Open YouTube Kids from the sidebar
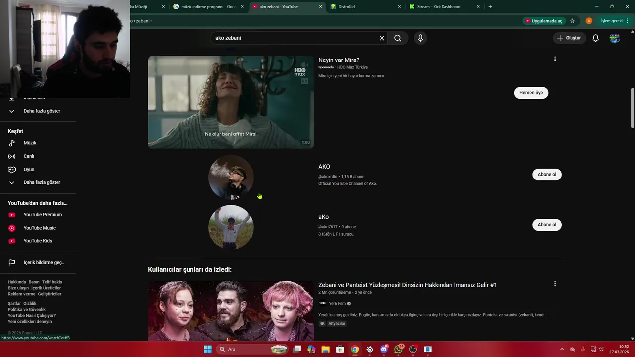 (x=38, y=241)
